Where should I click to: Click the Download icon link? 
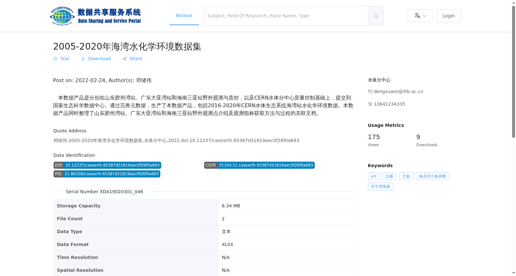point(83,59)
